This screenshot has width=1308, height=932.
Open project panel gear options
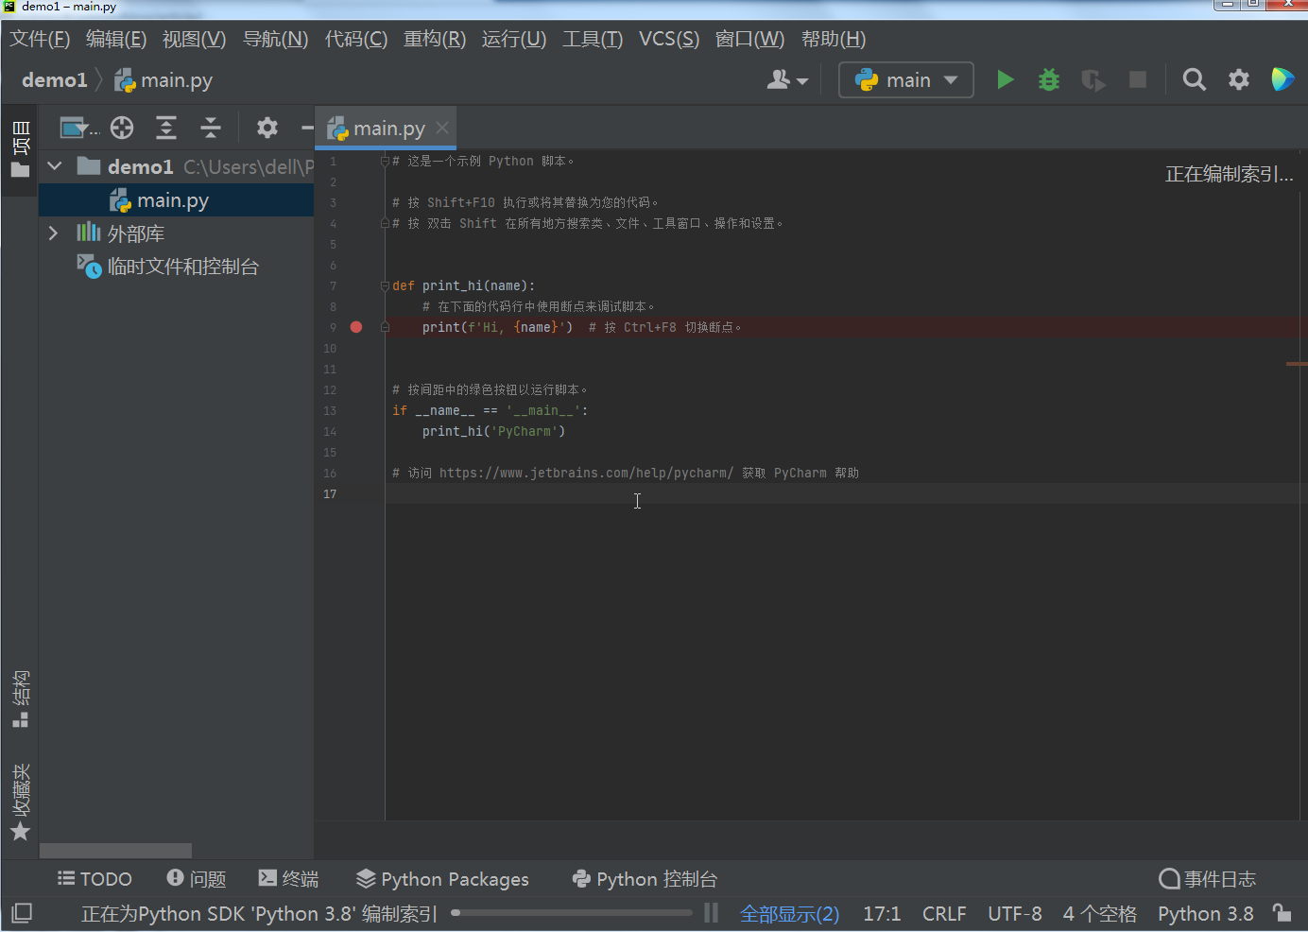267,128
